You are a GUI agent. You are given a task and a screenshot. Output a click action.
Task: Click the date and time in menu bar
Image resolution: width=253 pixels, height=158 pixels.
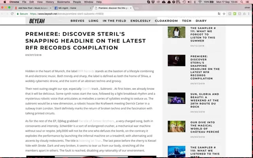click(227, 2)
